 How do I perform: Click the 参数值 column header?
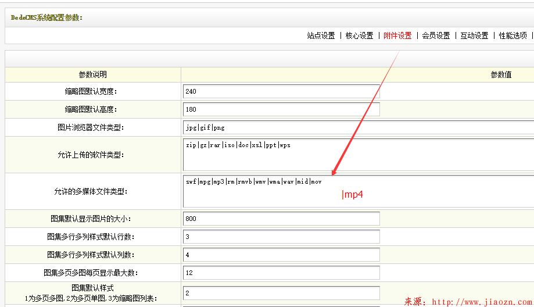(500, 74)
